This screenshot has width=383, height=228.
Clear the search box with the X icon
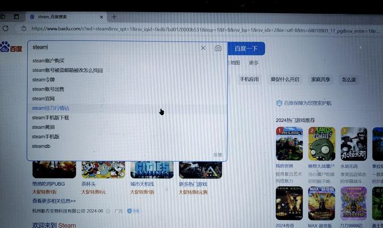(203, 48)
